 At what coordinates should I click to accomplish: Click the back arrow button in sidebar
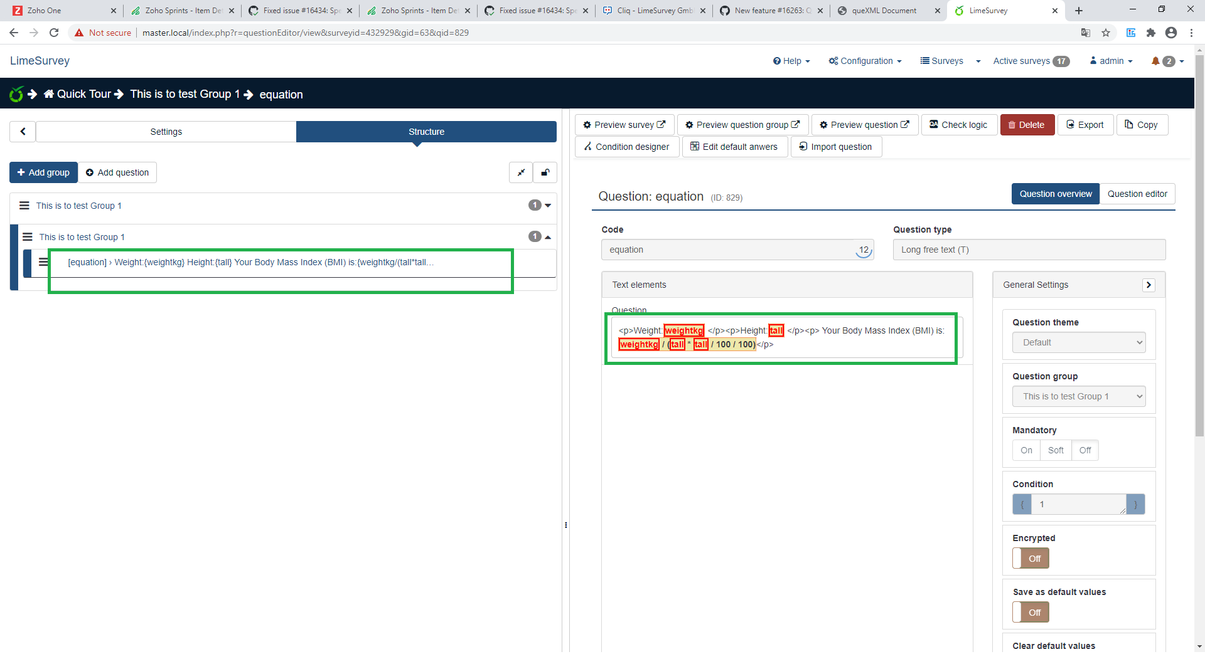point(23,132)
